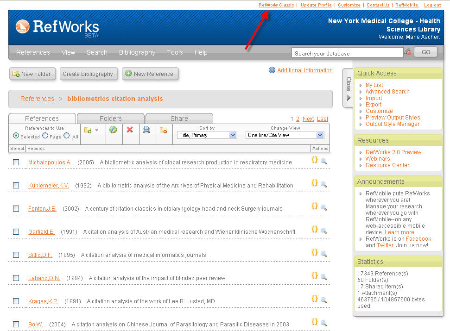
Task: Open the References menu
Action: click(33, 52)
